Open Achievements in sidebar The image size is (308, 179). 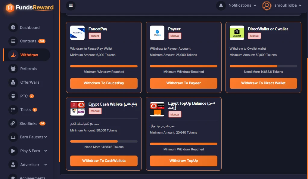coord(33,177)
